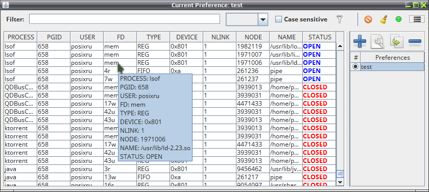The image size is (429, 192).
Task: Select the test preference row
Action: [x=392, y=67]
